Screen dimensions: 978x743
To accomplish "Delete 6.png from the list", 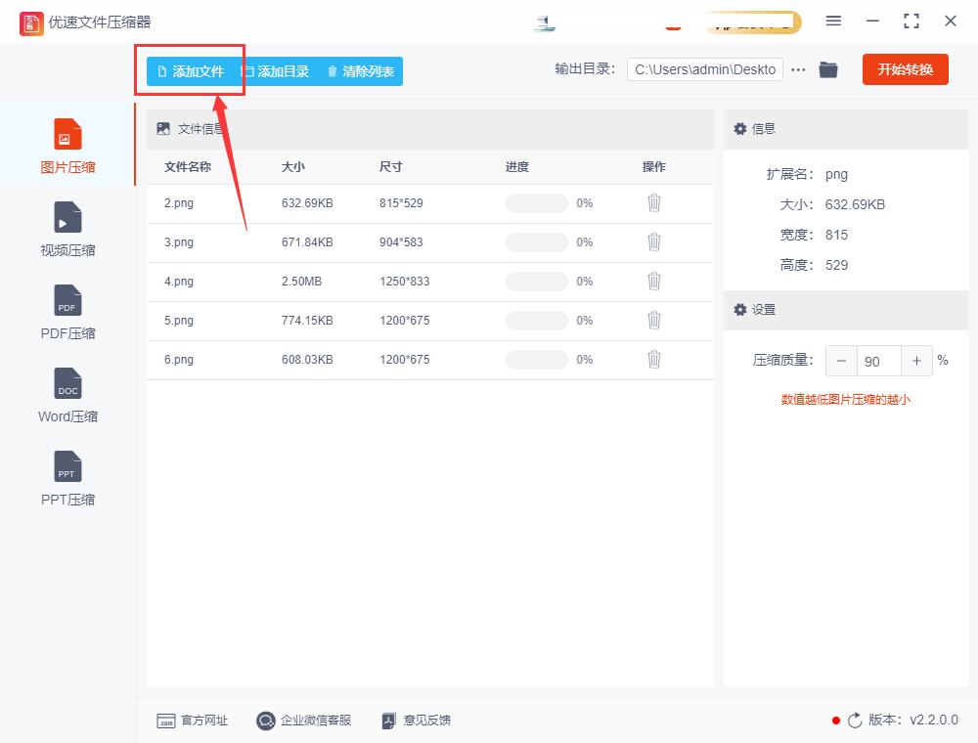I will (x=653, y=360).
